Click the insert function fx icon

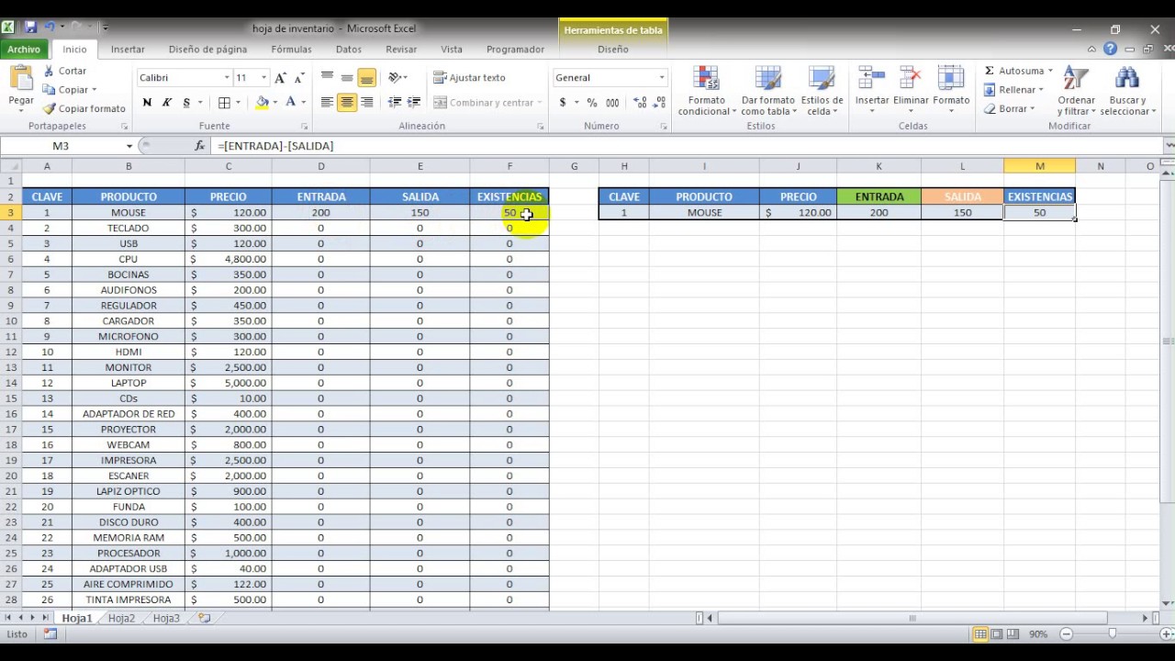click(200, 146)
